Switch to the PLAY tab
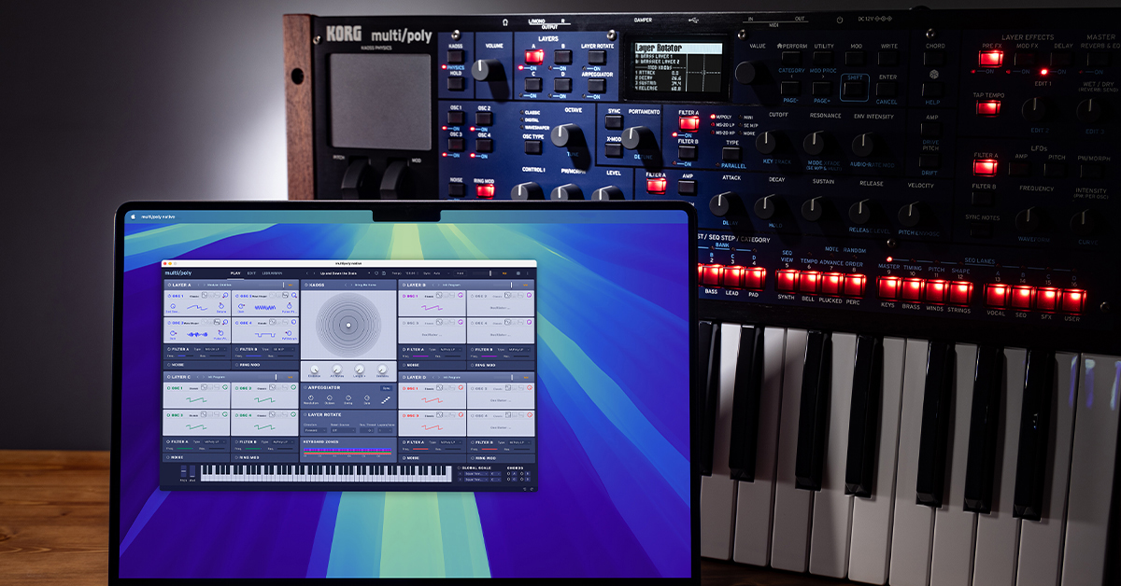The image size is (1121, 586). [x=235, y=273]
